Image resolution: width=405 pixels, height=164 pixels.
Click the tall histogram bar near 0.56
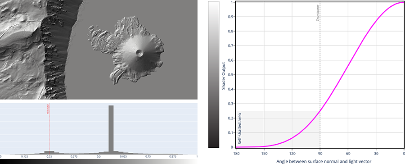coord(111,130)
